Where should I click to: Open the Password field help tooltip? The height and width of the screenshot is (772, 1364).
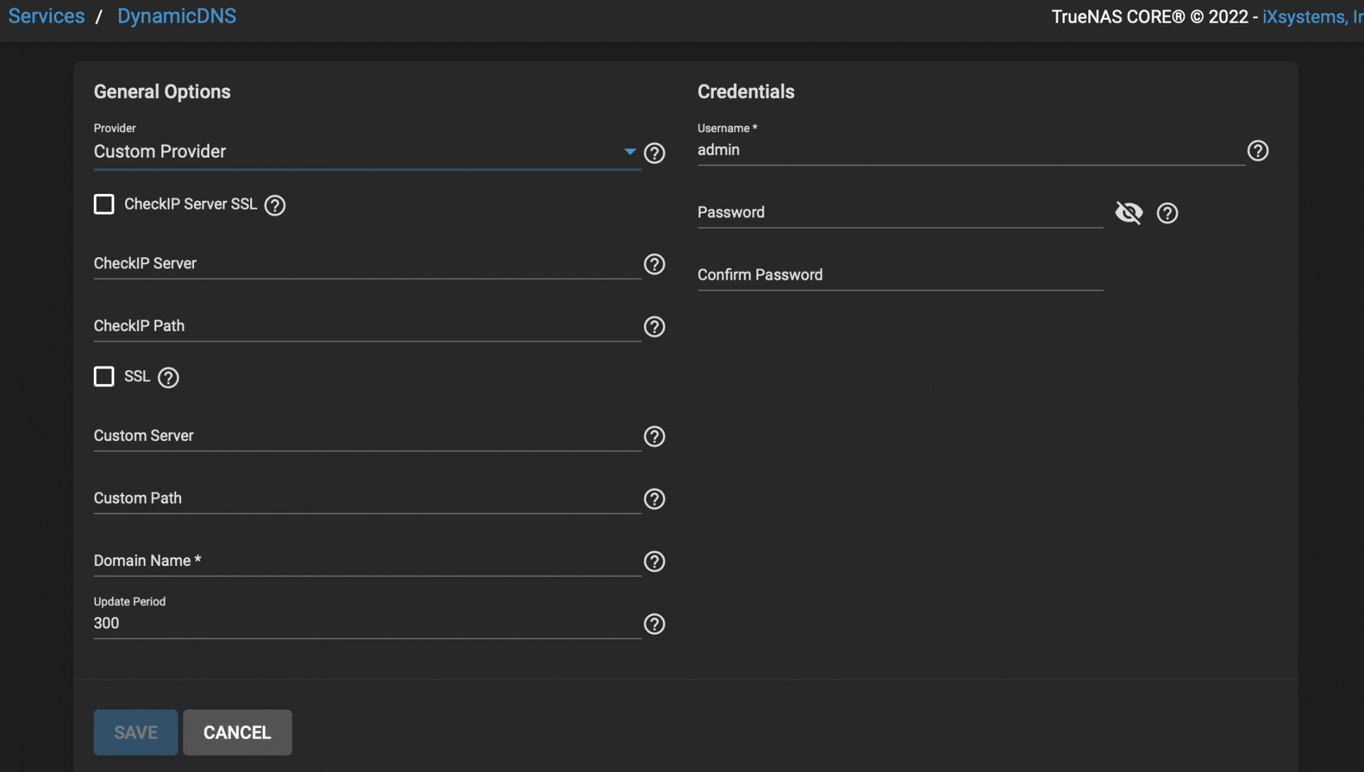(x=1167, y=213)
